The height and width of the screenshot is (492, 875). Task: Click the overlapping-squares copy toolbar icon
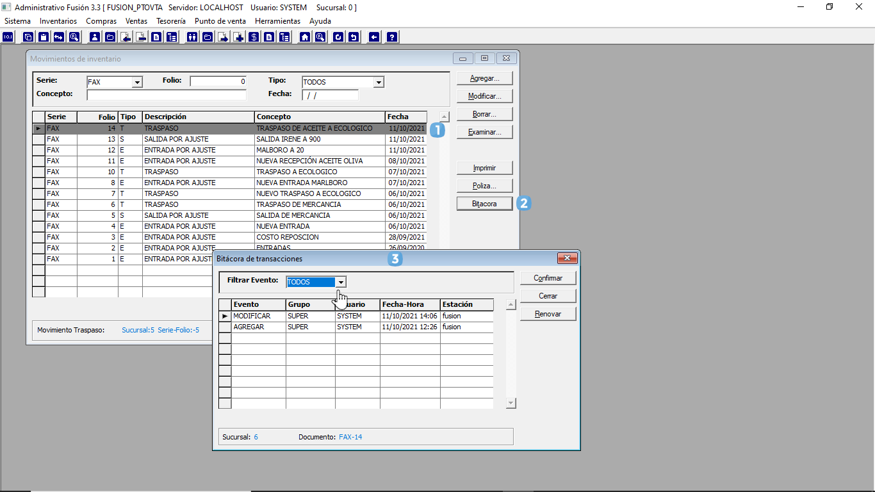pyautogui.click(x=28, y=37)
